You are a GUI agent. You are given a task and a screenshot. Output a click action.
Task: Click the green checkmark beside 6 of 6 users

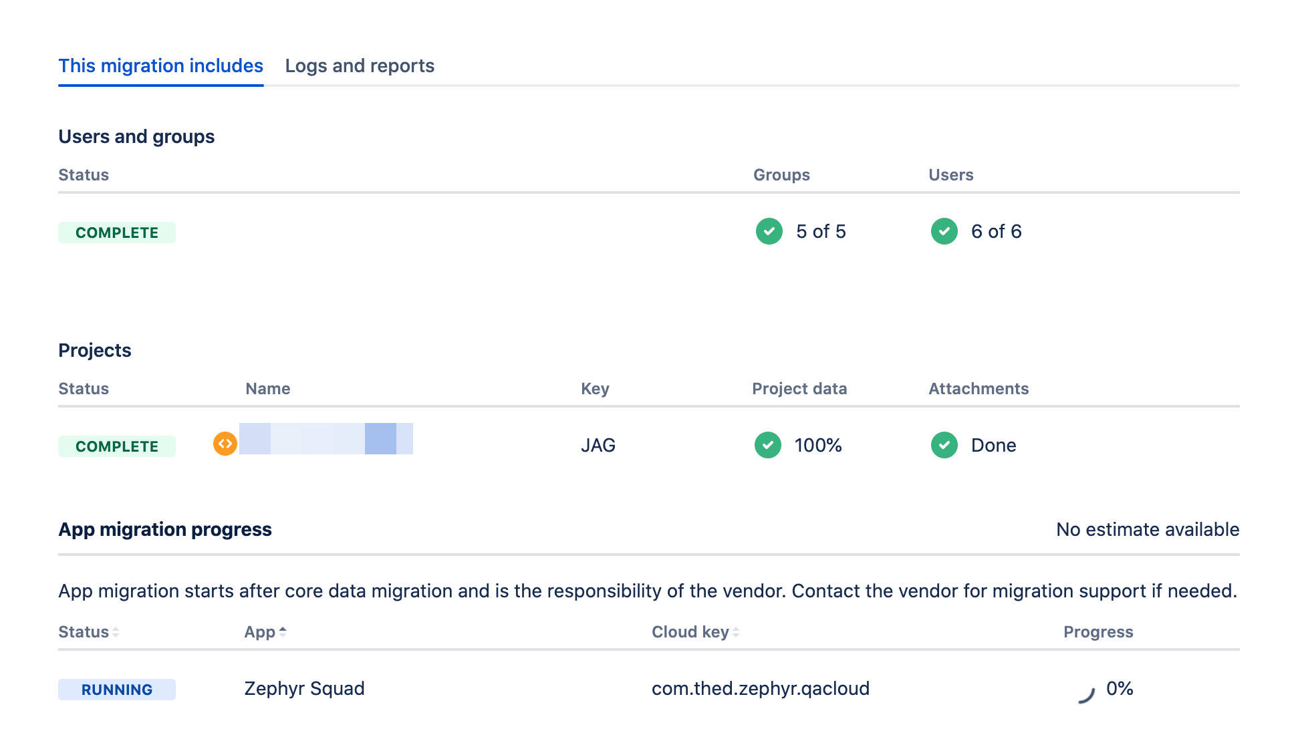pyautogui.click(x=944, y=231)
